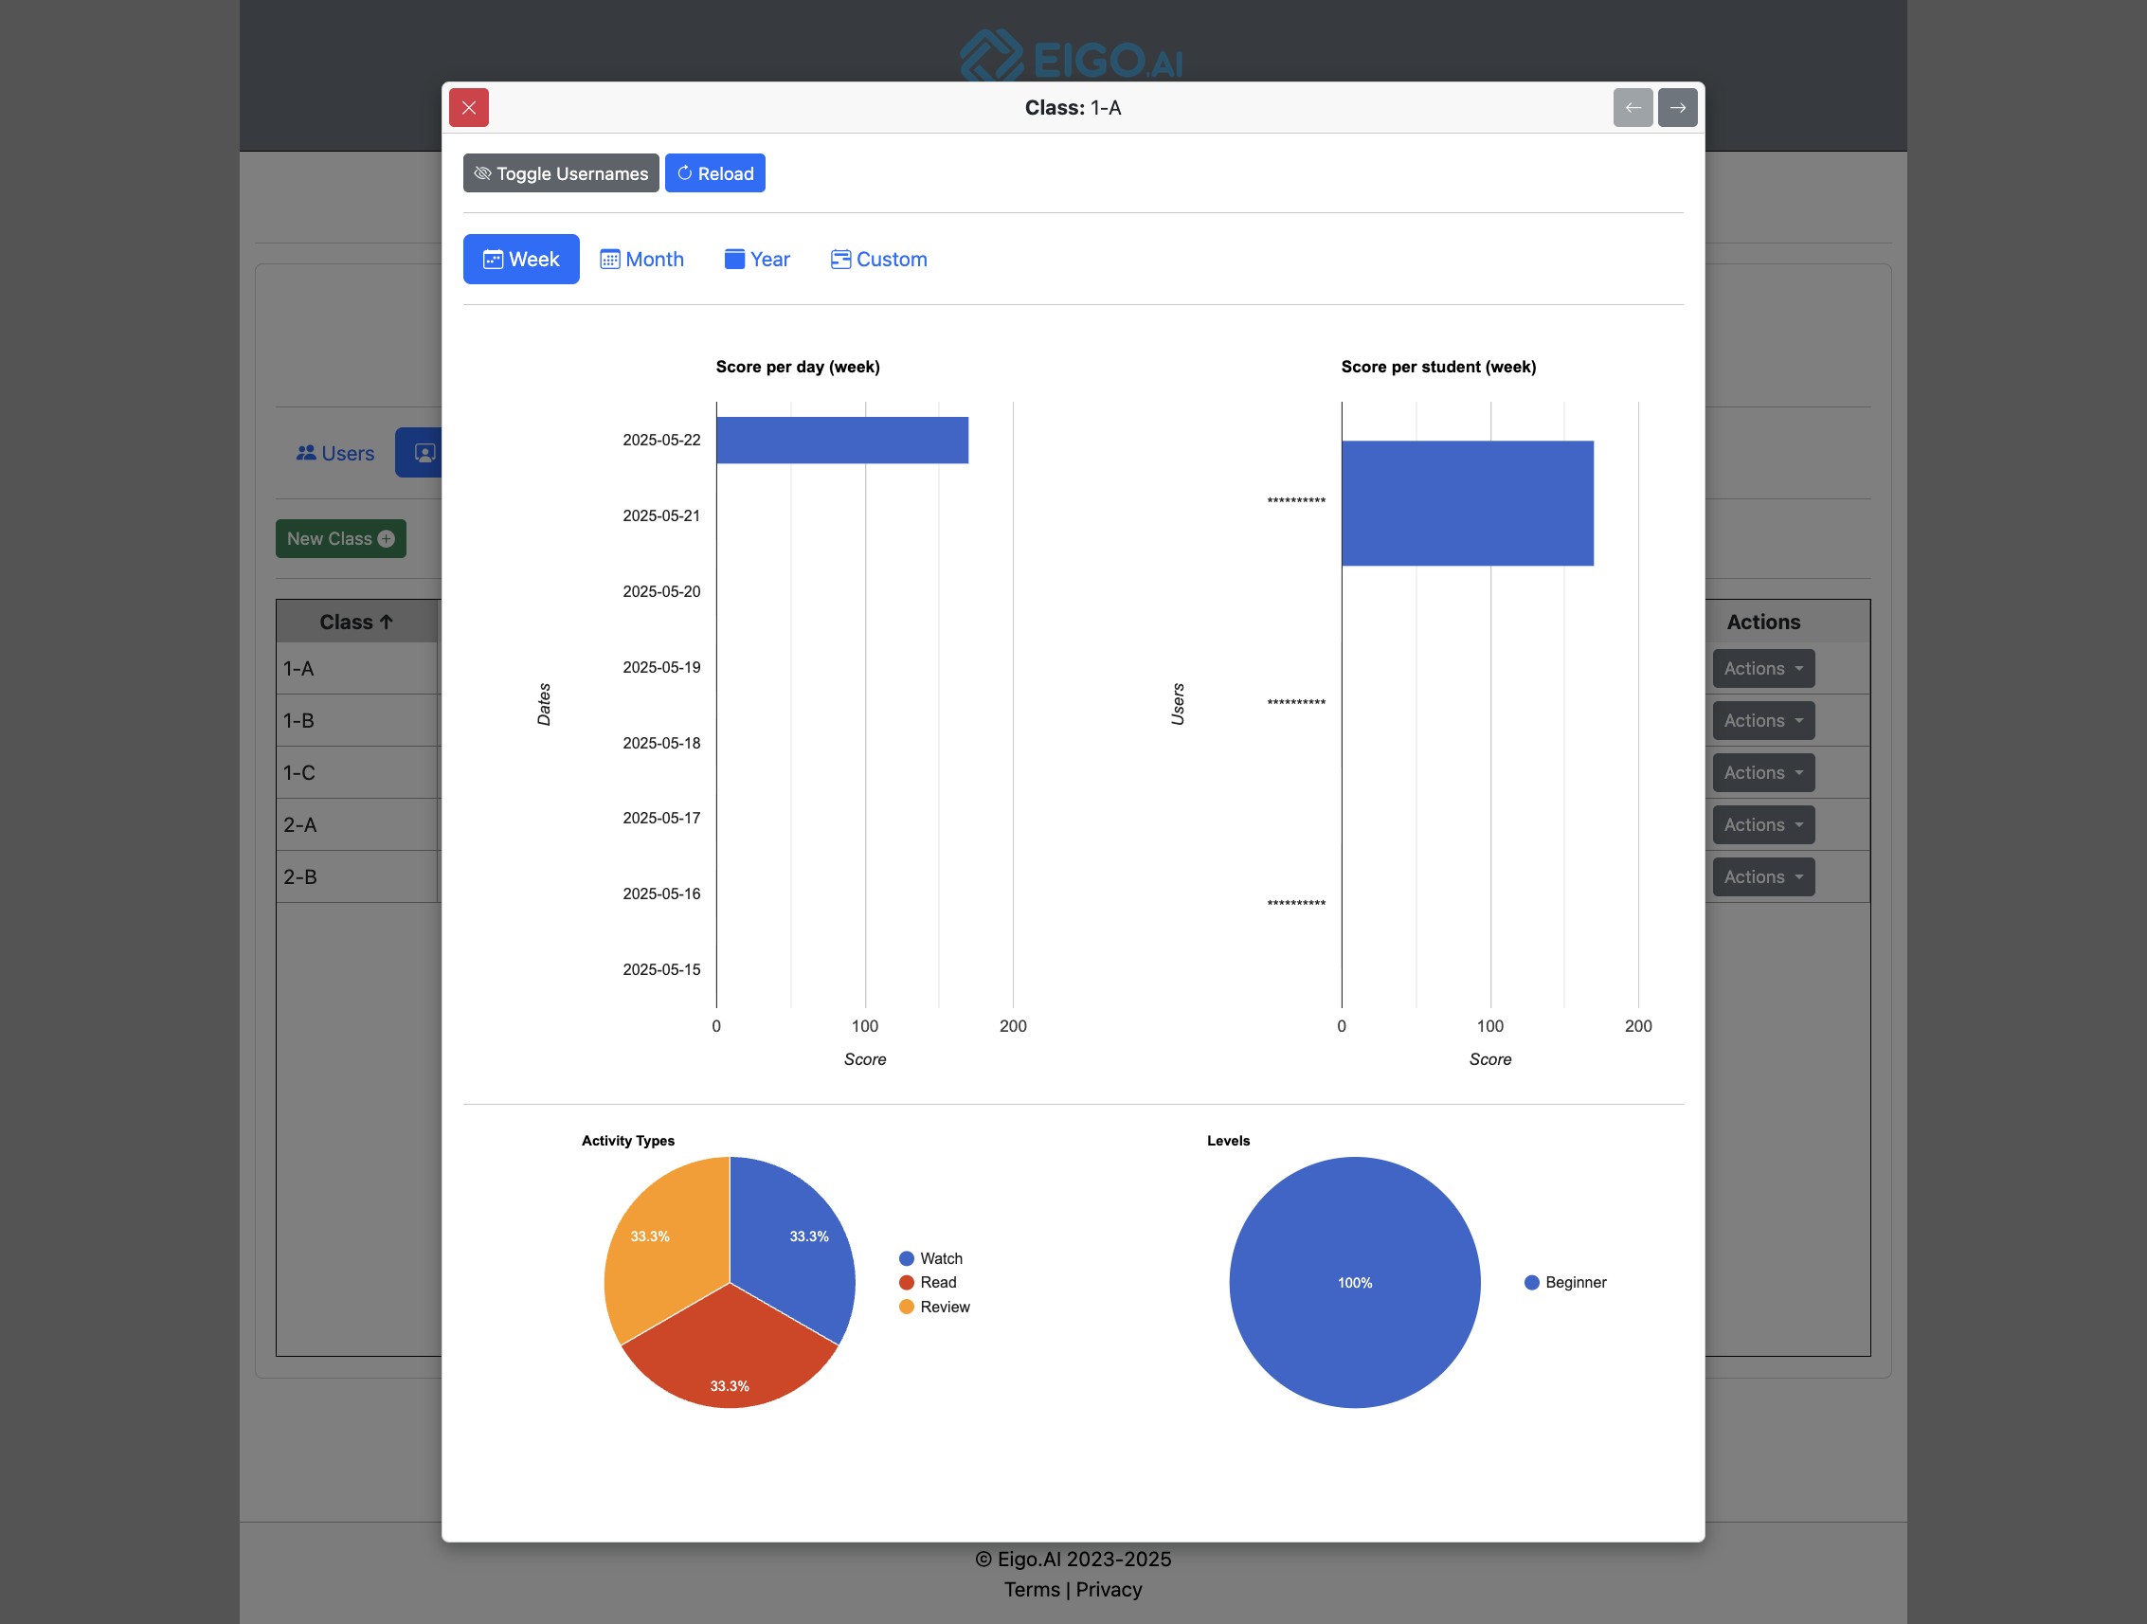
Task: Select class 2-A row in table
Action: click(358, 825)
